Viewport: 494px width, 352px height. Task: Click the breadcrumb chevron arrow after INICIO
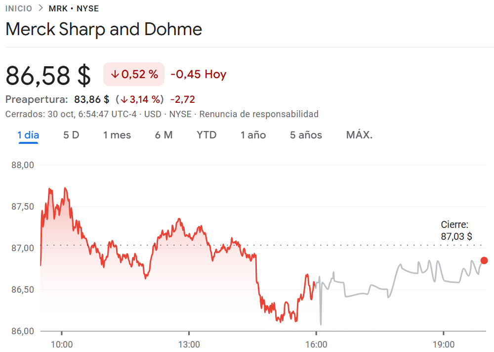coord(41,8)
